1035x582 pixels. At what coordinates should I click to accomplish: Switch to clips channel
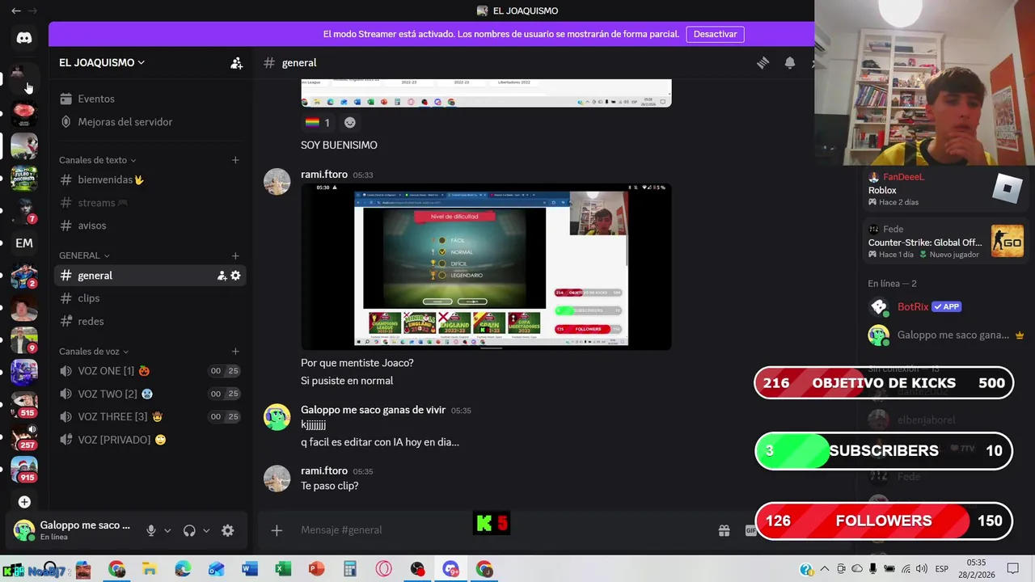[x=150, y=298]
